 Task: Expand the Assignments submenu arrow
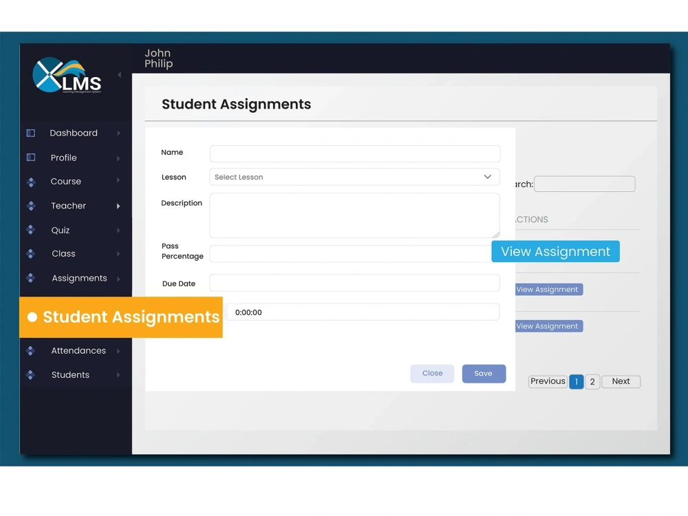tap(118, 278)
